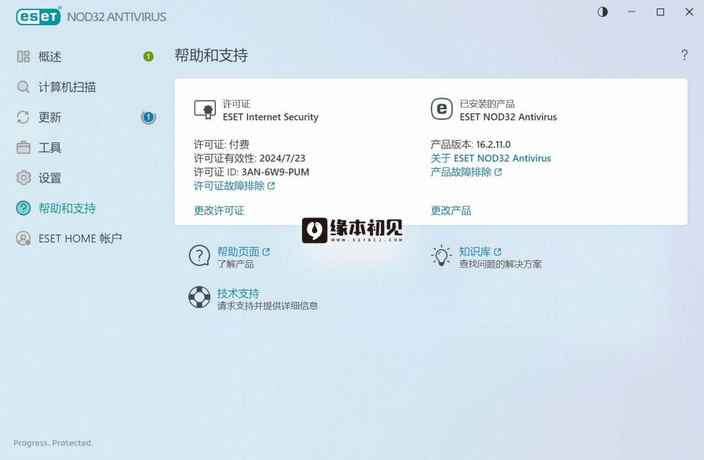Open the question mark help icon
This screenshot has height=460, width=704.
point(684,55)
